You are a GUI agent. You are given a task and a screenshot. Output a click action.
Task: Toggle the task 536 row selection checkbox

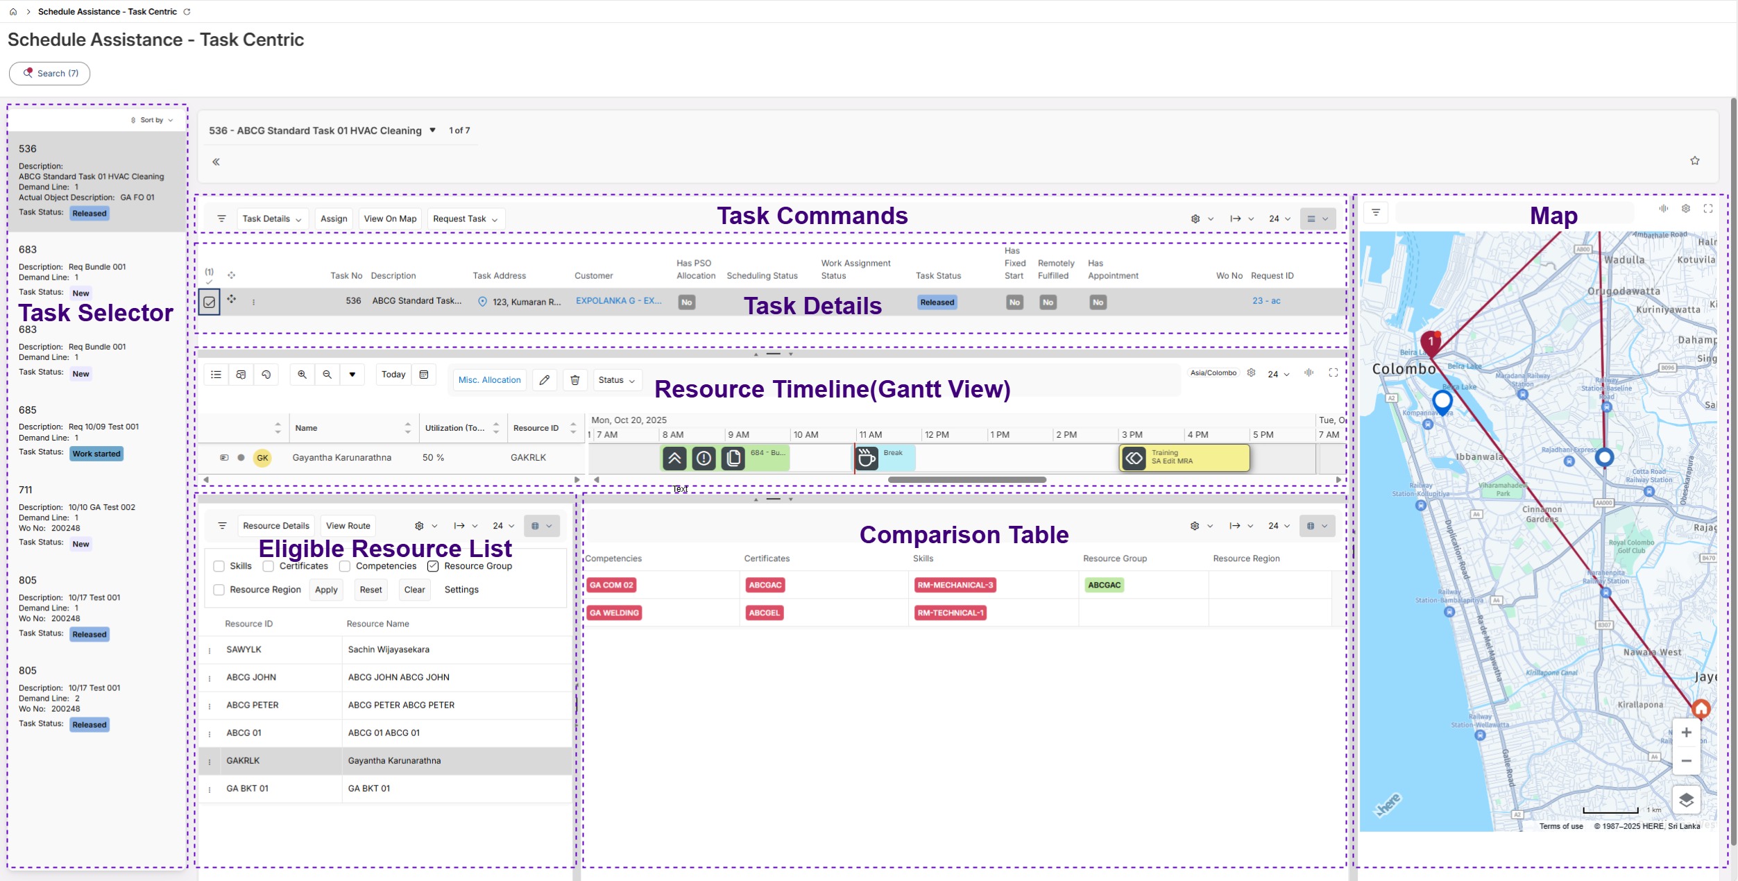pos(209,302)
